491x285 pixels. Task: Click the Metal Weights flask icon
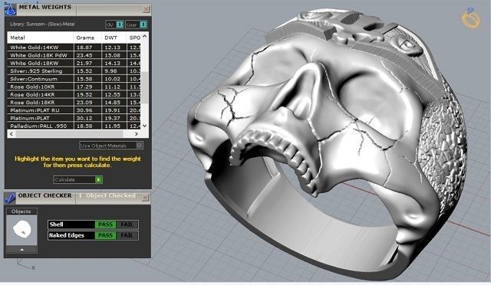[10, 9]
